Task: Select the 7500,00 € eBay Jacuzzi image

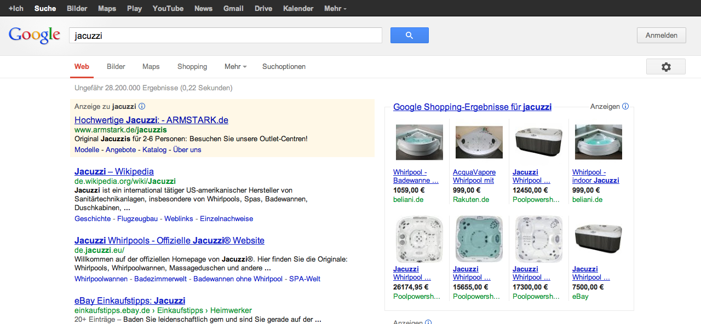Action: point(598,239)
